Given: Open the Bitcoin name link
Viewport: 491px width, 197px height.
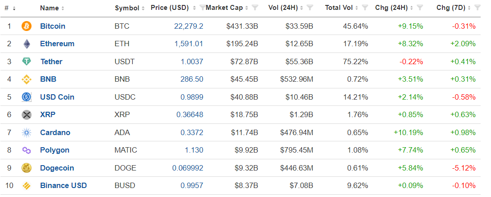Looking at the screenshot, I should point(53,26).
